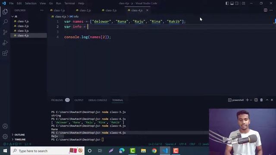Open the Extensions view

point(5,53)
